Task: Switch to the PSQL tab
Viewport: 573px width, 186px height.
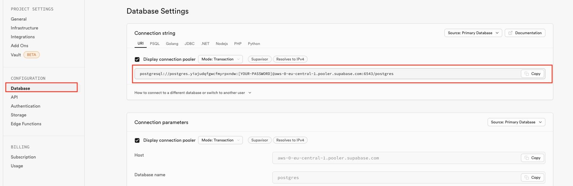Action: [x=155, y=44]
